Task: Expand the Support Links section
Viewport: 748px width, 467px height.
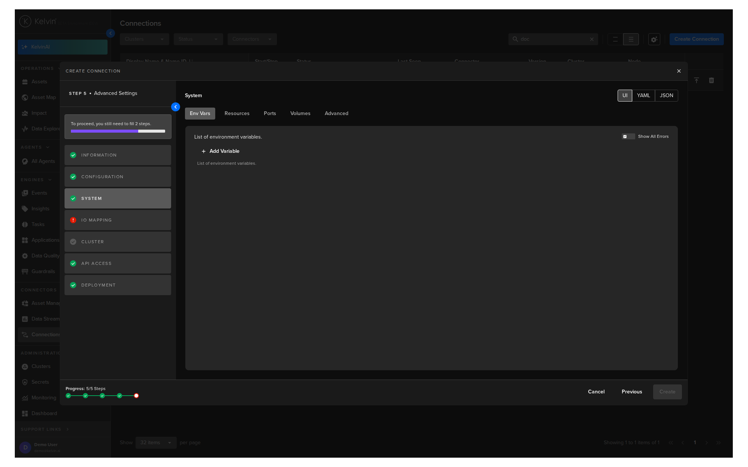Action: click(45, 430)
